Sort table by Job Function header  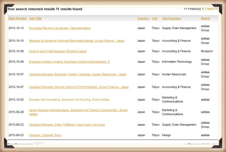click(171, 18)
